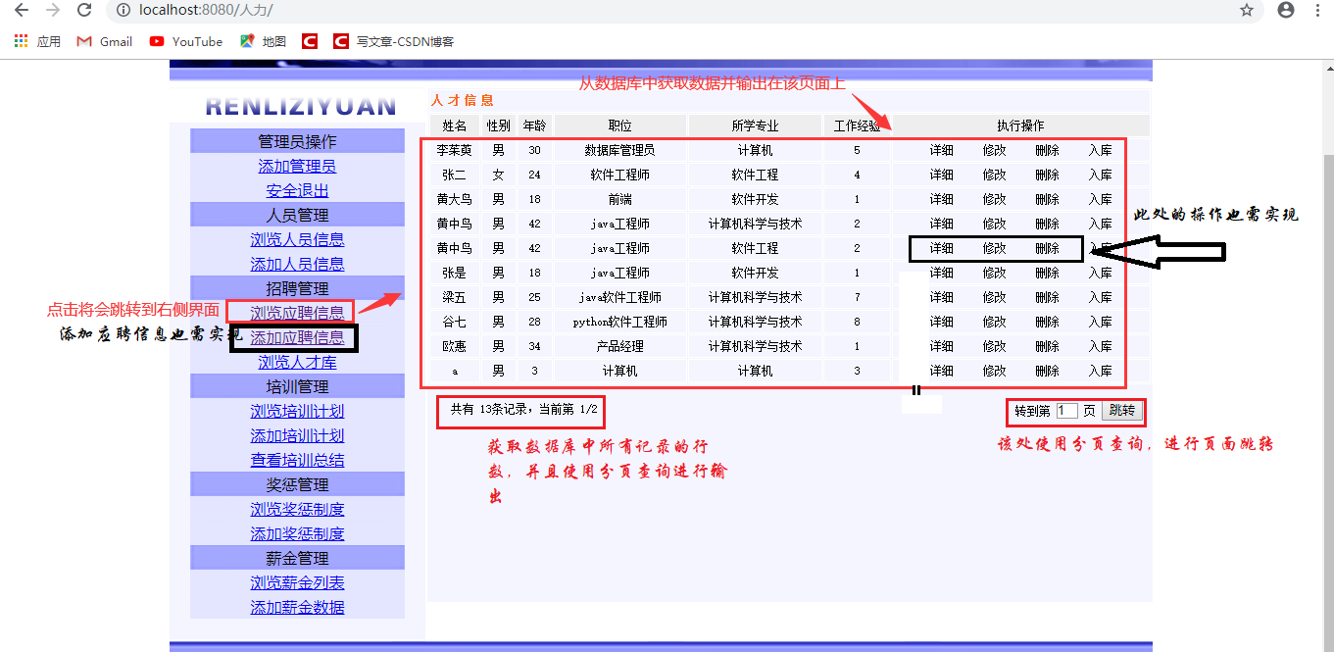Click 入库 in the 欧惠 row
Image resolution: width=1334 pixels, height=652 pixels.
point(1100,346)
